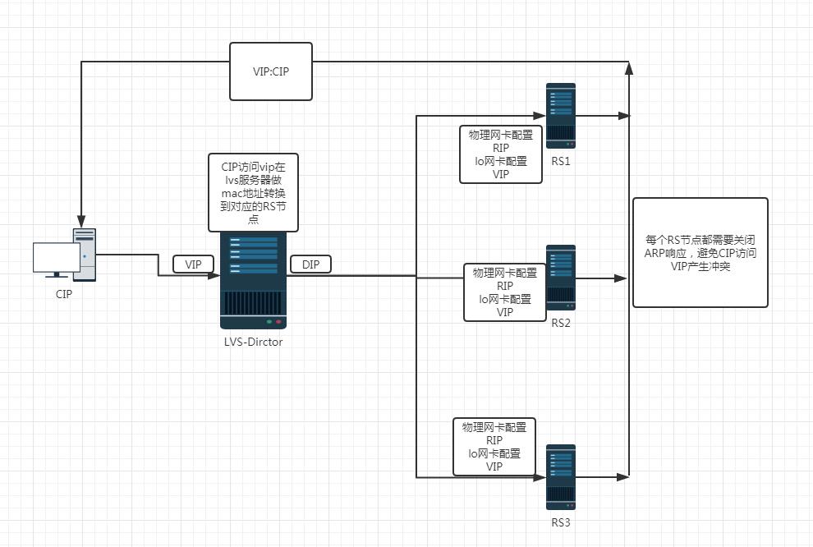Click the VIP box left of LVS server
Screen dimensions: 813x547
click(194, 264)
